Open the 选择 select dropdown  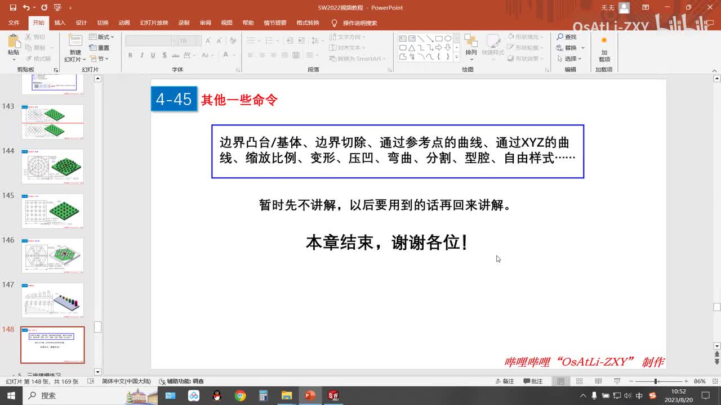click(569, 58)
